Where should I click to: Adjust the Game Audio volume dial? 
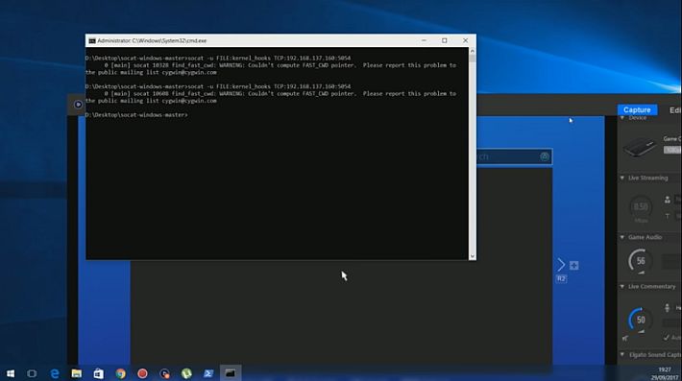click(x=641, y=261)
